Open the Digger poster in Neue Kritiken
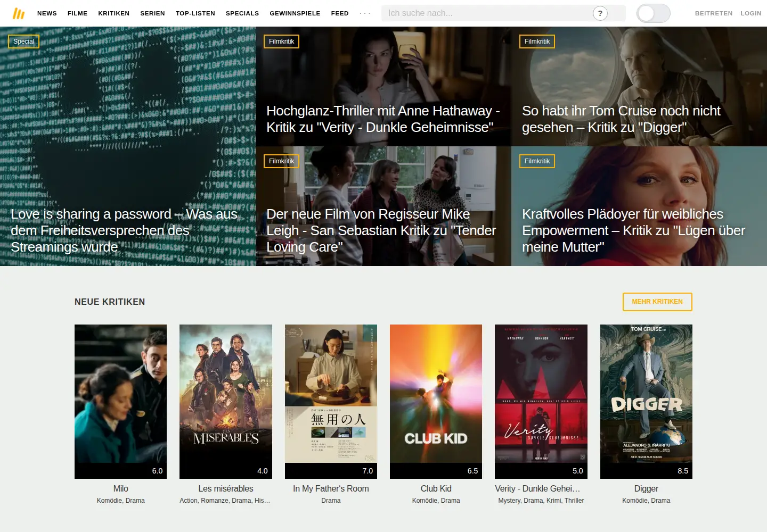The width and height of the screenshot is (767, 532). [x=646, y=402]
